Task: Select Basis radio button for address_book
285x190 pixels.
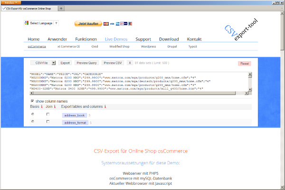Action: 32,114
